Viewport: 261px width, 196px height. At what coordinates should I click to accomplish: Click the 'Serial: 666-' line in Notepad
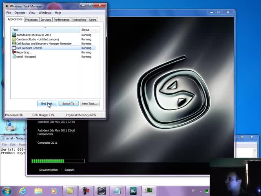(13, 149)
